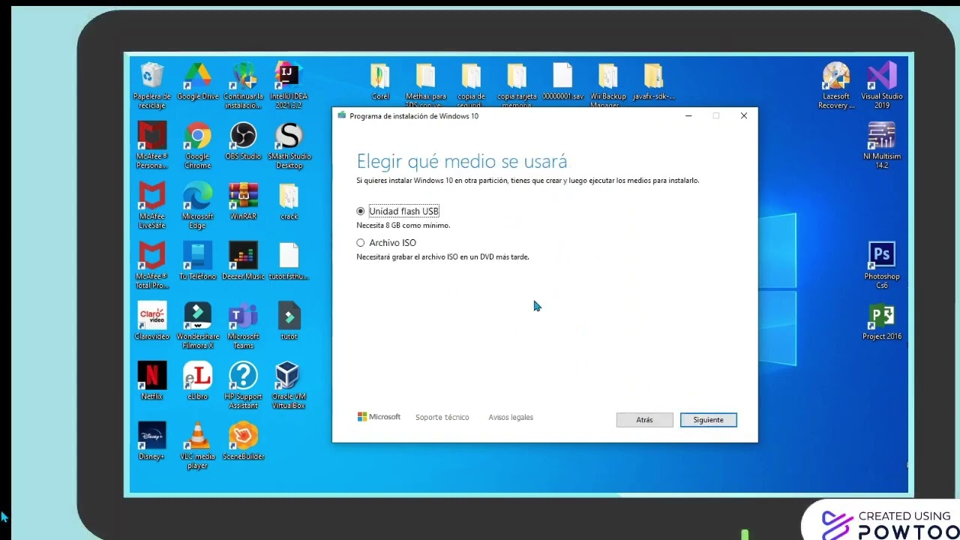Launch Google Chrome from the desktop
The width and height of the screenshot is (960, 540).
point(198,136)
